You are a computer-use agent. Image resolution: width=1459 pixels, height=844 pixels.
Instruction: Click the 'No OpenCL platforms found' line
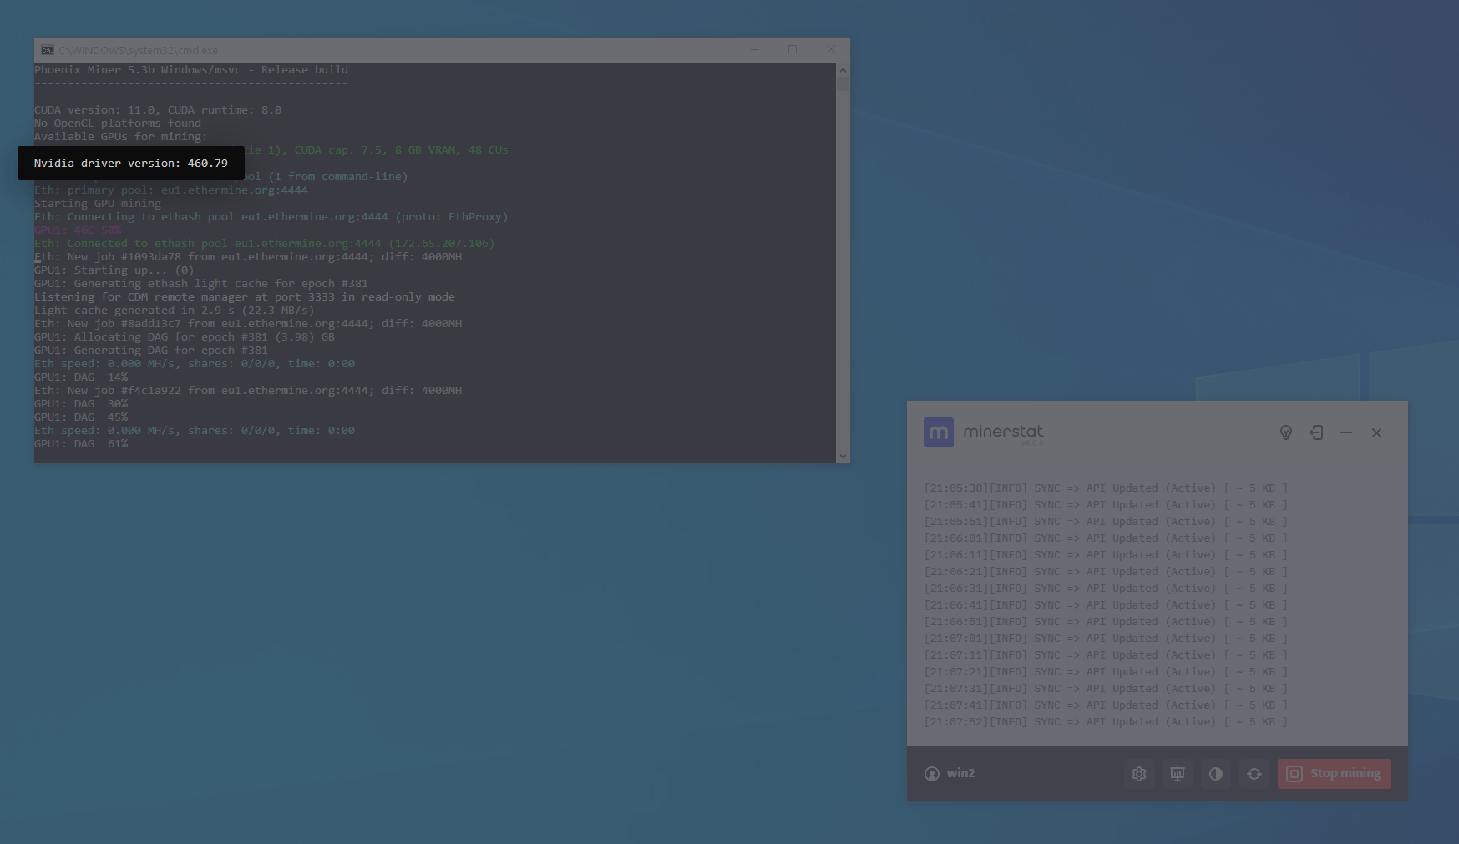click(x=118, y=124)
